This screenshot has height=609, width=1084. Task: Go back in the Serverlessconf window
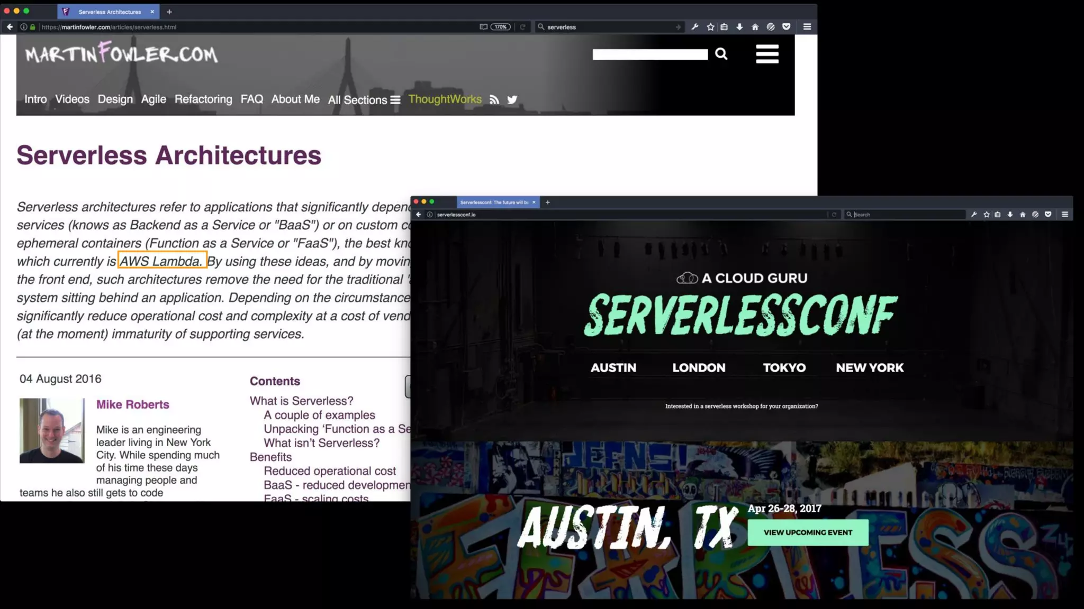coord(418,215)
